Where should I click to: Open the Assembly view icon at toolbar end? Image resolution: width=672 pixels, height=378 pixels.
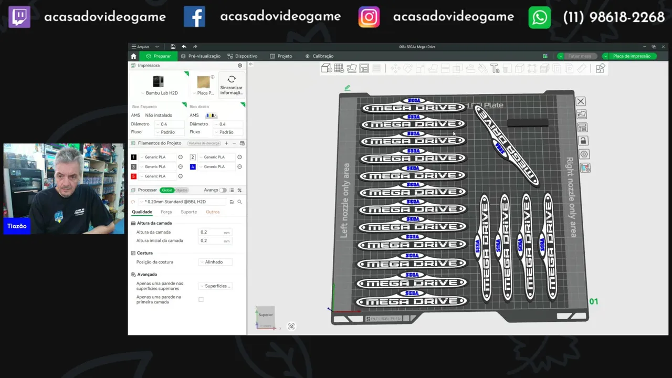600,68
